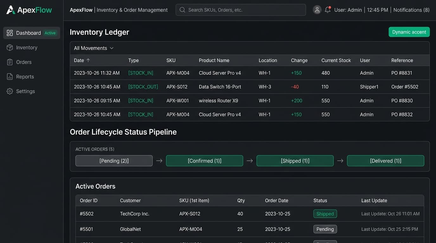Screen dimensions: 436x243
Task: Expand the All Movements filter dropdown
Action: tap(94, 48)
